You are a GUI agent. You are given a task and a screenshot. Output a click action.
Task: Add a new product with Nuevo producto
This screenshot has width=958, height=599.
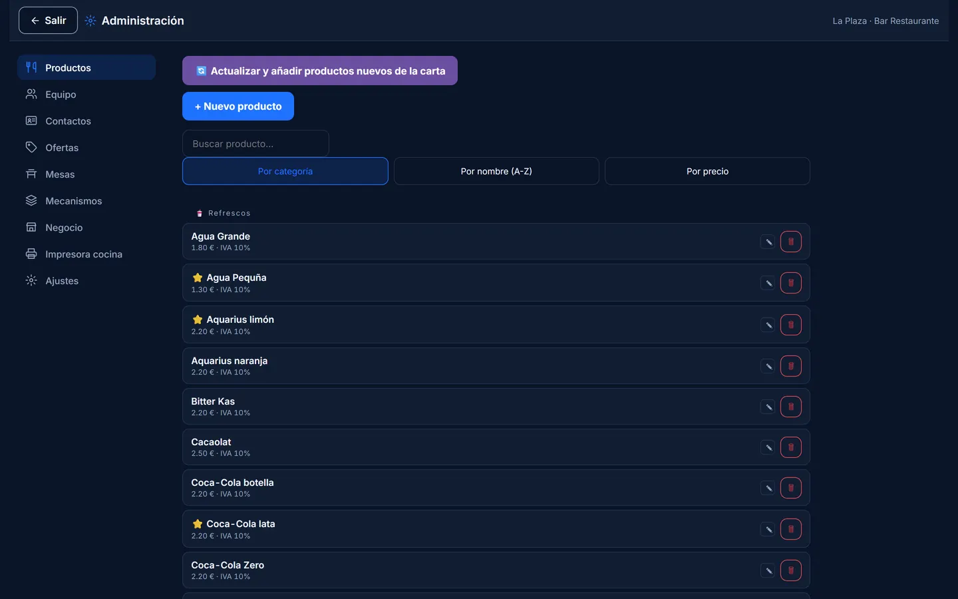[238, 106]
